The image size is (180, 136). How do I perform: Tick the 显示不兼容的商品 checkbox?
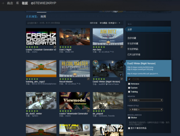[129, 128]
